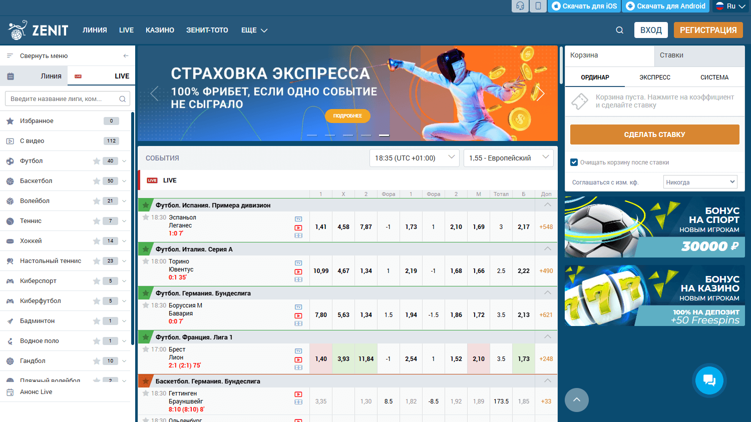Select odds 1,41 for Espanyol win
This screenshot has height=422, width=751.
pos(321,227)
